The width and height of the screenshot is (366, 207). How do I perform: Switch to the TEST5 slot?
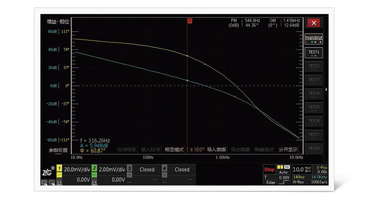(x=314, y=108)
